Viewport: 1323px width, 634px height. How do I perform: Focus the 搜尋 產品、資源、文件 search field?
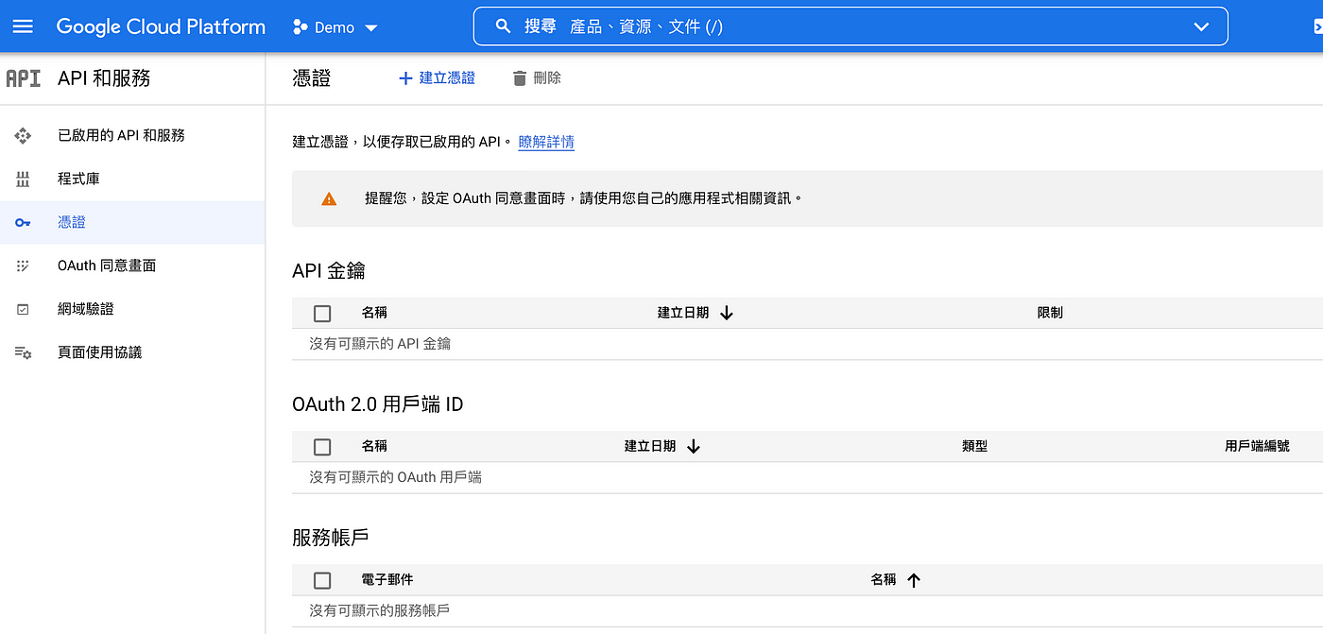(850, 26)
